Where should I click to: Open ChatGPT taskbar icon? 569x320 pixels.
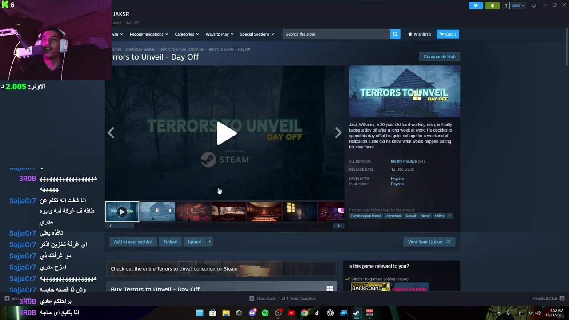(330, 313)
